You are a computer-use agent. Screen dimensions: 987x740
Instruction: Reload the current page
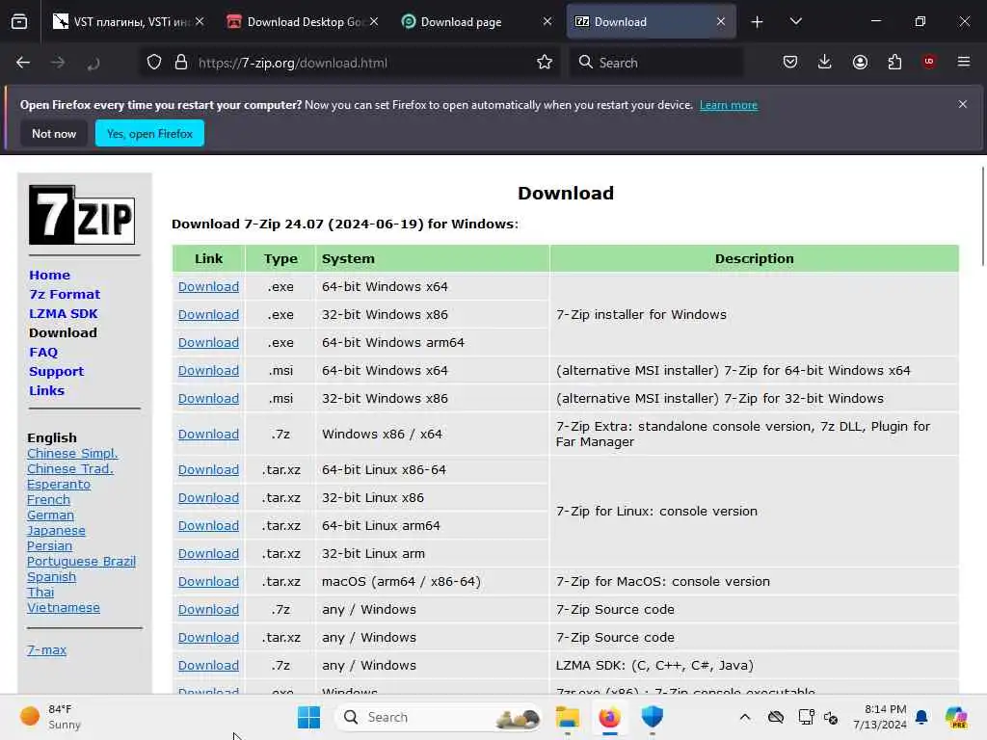pyautogui.click(x=93, y=63)
